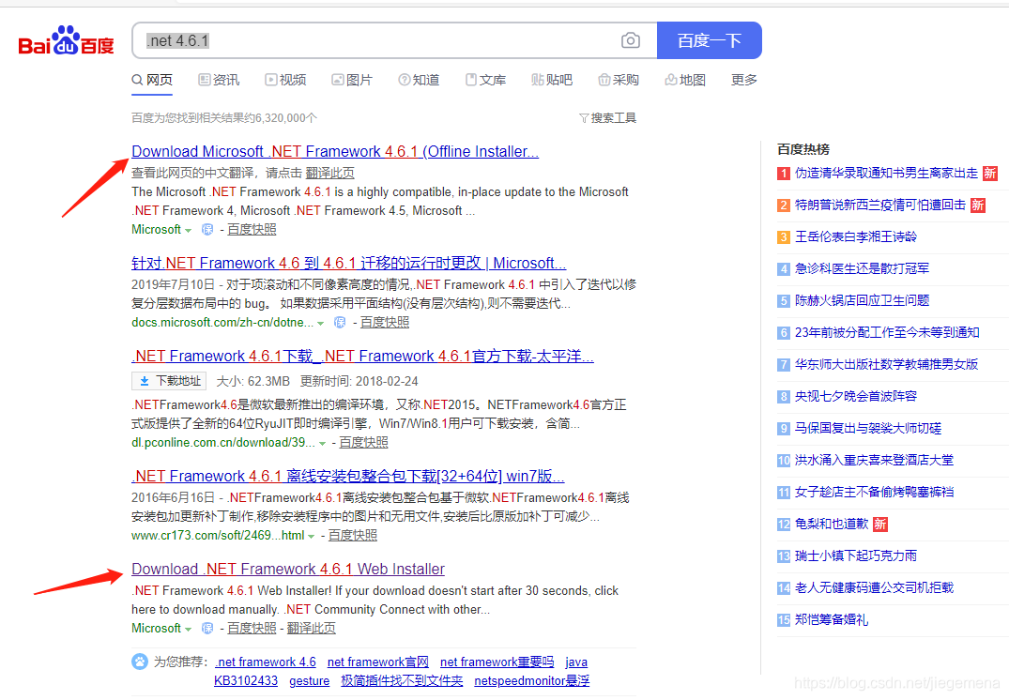Screen dimensions: 1009x700
Task: Click the Baidu logo
Action: 67,41
